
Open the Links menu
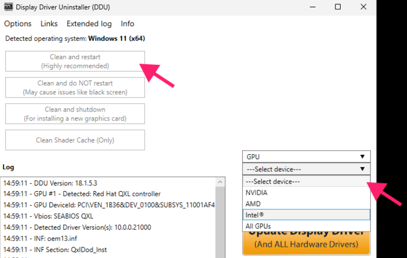[49, 24]
